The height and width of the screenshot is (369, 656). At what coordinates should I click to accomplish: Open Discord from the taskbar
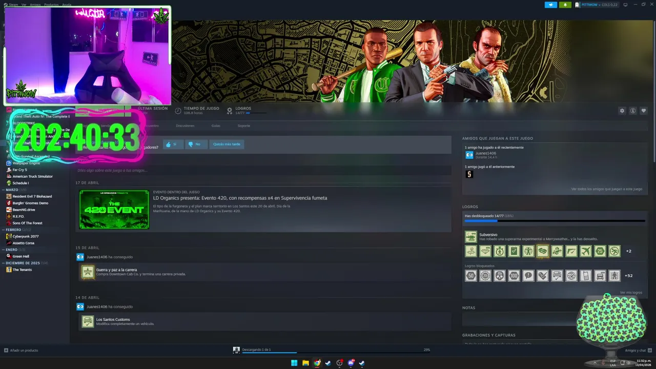pos(351,363)
